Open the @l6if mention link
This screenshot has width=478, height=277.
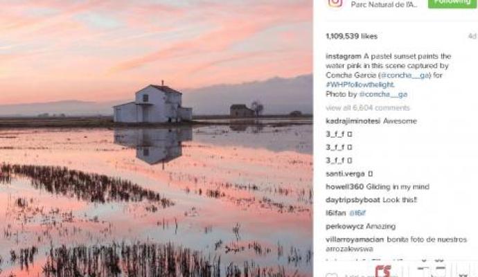coord(357,213)
